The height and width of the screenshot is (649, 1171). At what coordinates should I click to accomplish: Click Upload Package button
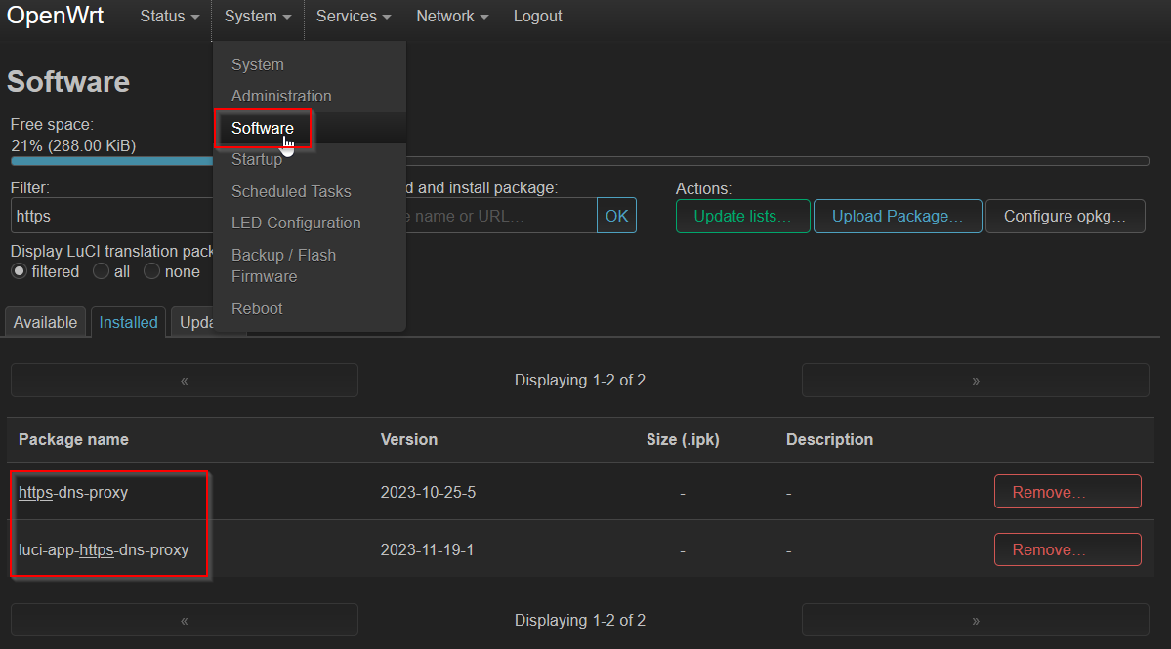pos(898,217)
